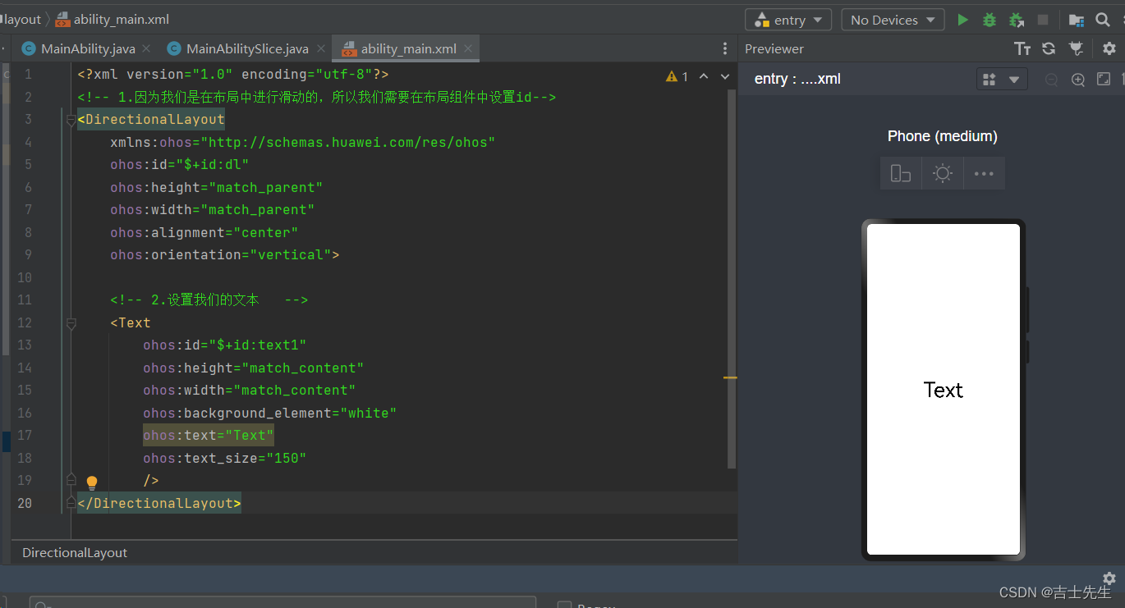Open the entry module dropdown

[788, 20]
